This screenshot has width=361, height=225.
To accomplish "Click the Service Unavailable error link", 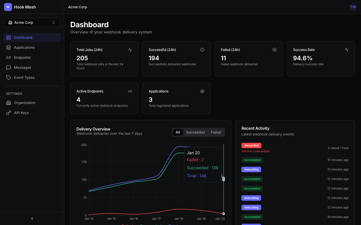I will coord(255,151).
